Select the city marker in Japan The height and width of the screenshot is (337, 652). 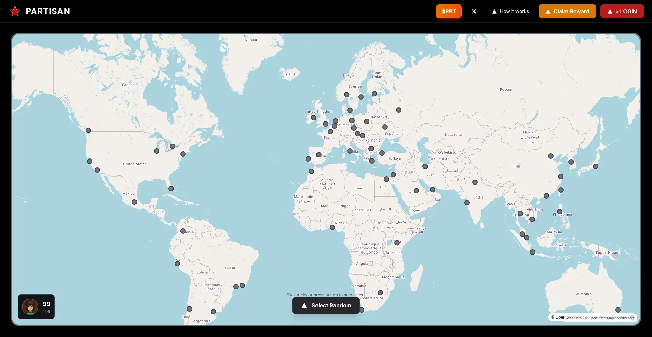pyautogui.click(x=596, y=166)
